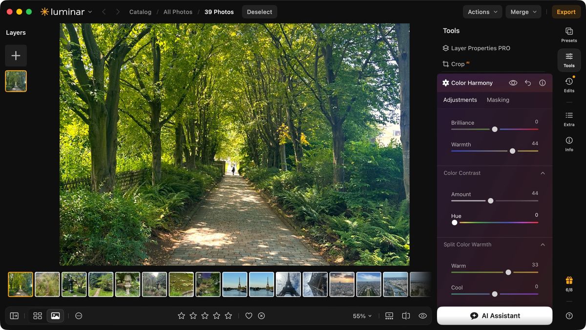586x330 pixels.
Task: Open the Edits history panel
Action: [x=569, y=84]
